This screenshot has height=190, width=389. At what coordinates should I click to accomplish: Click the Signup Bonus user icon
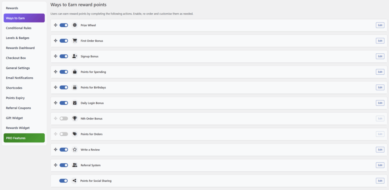tap(75, 56)
